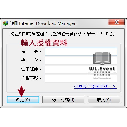Focus the 姓氏 (last name) input field
Screen dimensions: 127x127
(81, 61)
